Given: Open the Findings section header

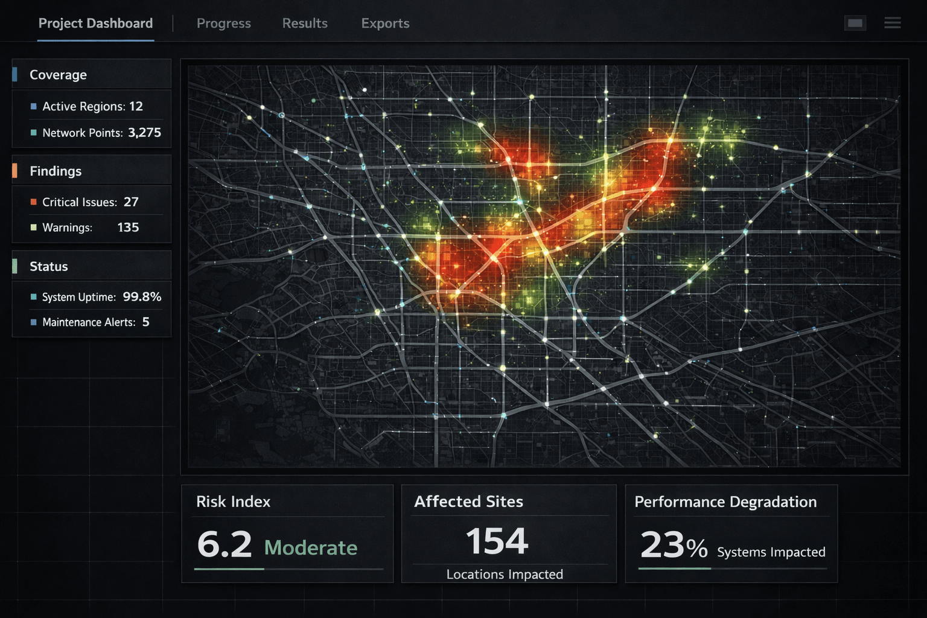Looking at the screenshot, I should tap(92, 170).
